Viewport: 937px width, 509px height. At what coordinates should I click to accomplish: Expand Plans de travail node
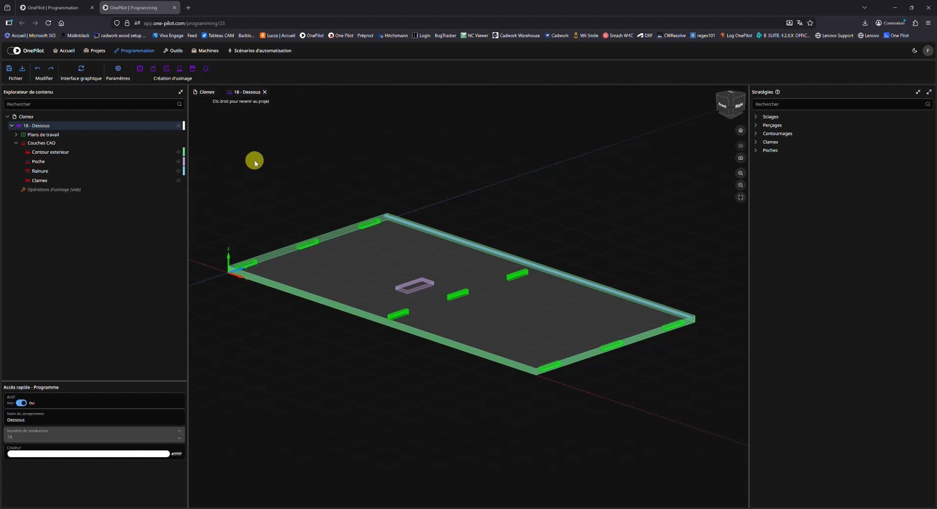pos(16,135)
